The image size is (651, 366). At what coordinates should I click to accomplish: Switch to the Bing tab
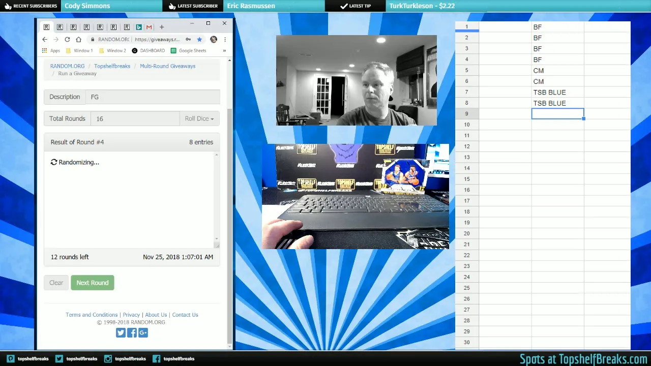pos(138,27)
